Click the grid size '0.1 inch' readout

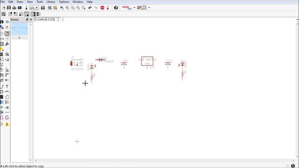(x=45, y=20)
